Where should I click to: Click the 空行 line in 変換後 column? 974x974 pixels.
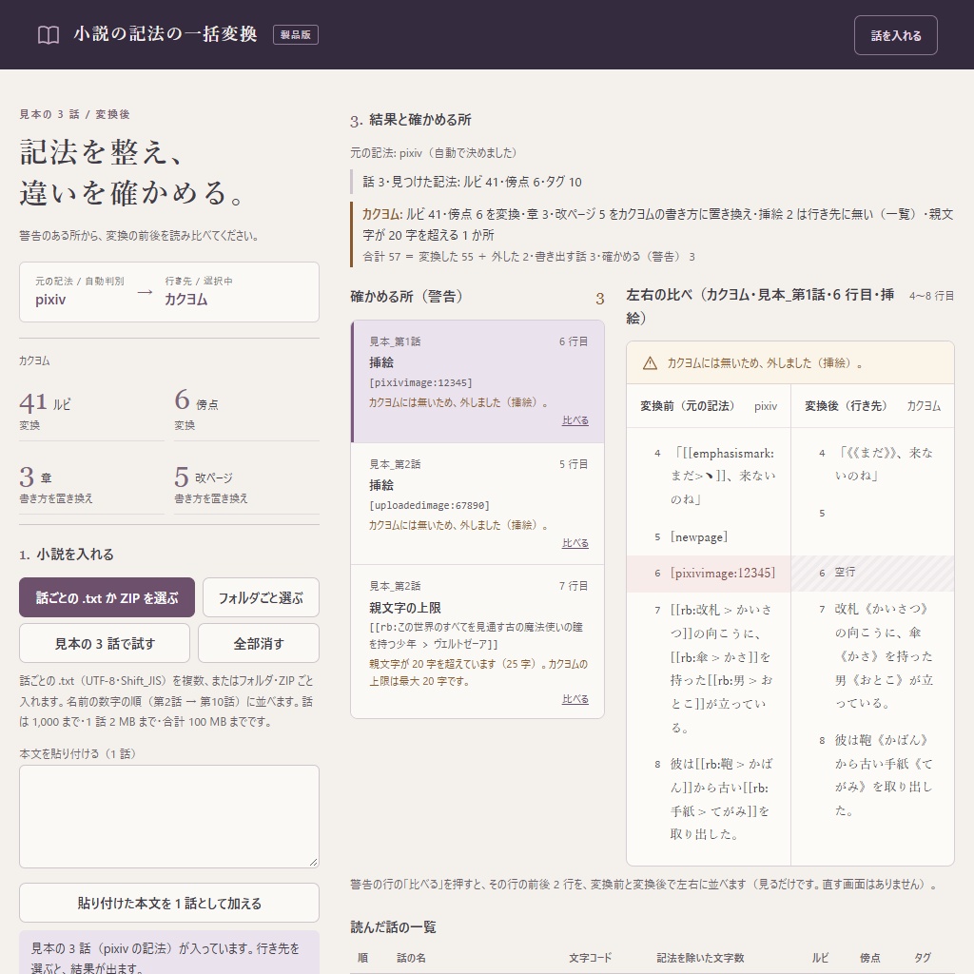coord(845,572)
